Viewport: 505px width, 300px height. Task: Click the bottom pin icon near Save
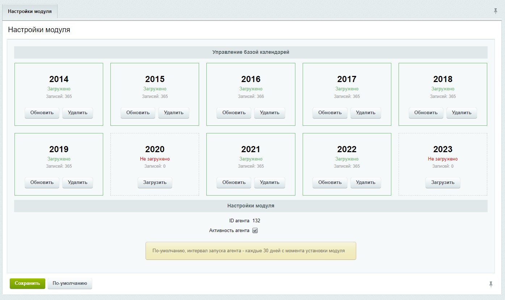[x=491, y=284]
